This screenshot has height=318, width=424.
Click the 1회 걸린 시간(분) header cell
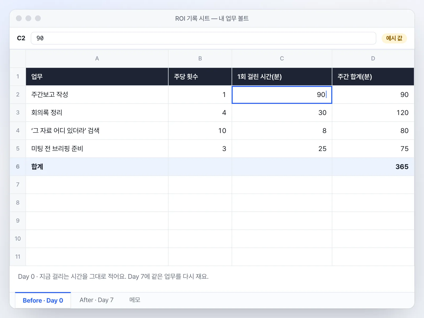coord(282,77)
